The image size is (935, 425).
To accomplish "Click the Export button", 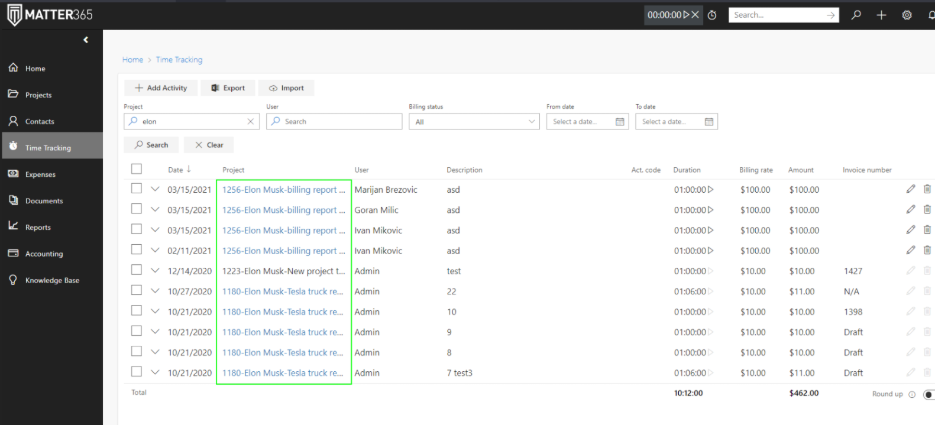I will (228, 87).
